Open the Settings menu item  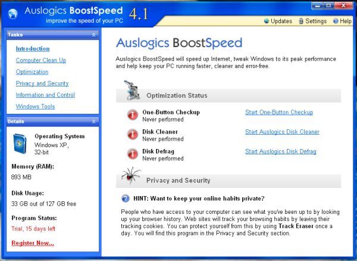(x=313, y=21)
